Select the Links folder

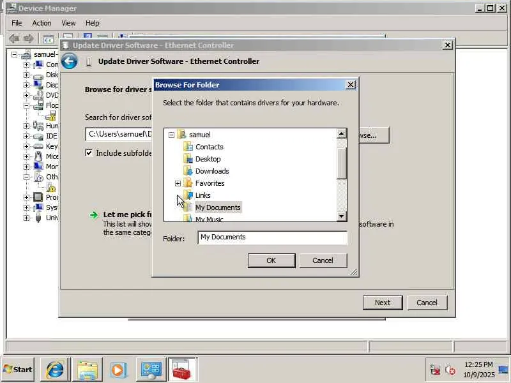[202, 195]
